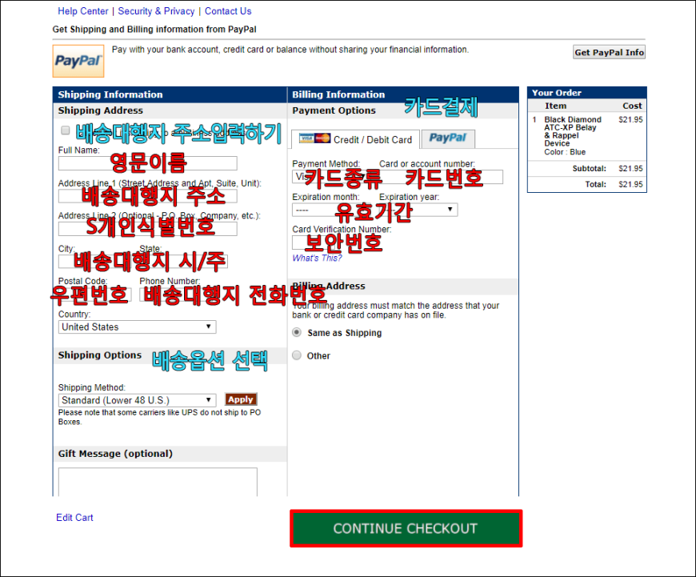Focus the Address Line 2 field
The height and width of the screenshot is (577, 696).
tap(148, 229)
